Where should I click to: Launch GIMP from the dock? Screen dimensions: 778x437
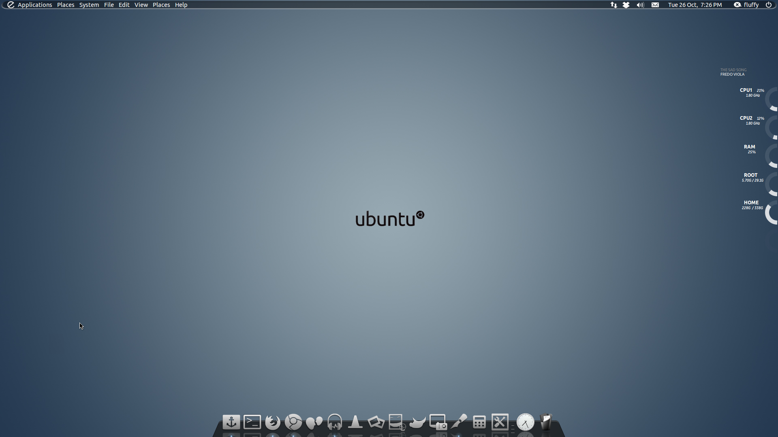pos(417,422)
